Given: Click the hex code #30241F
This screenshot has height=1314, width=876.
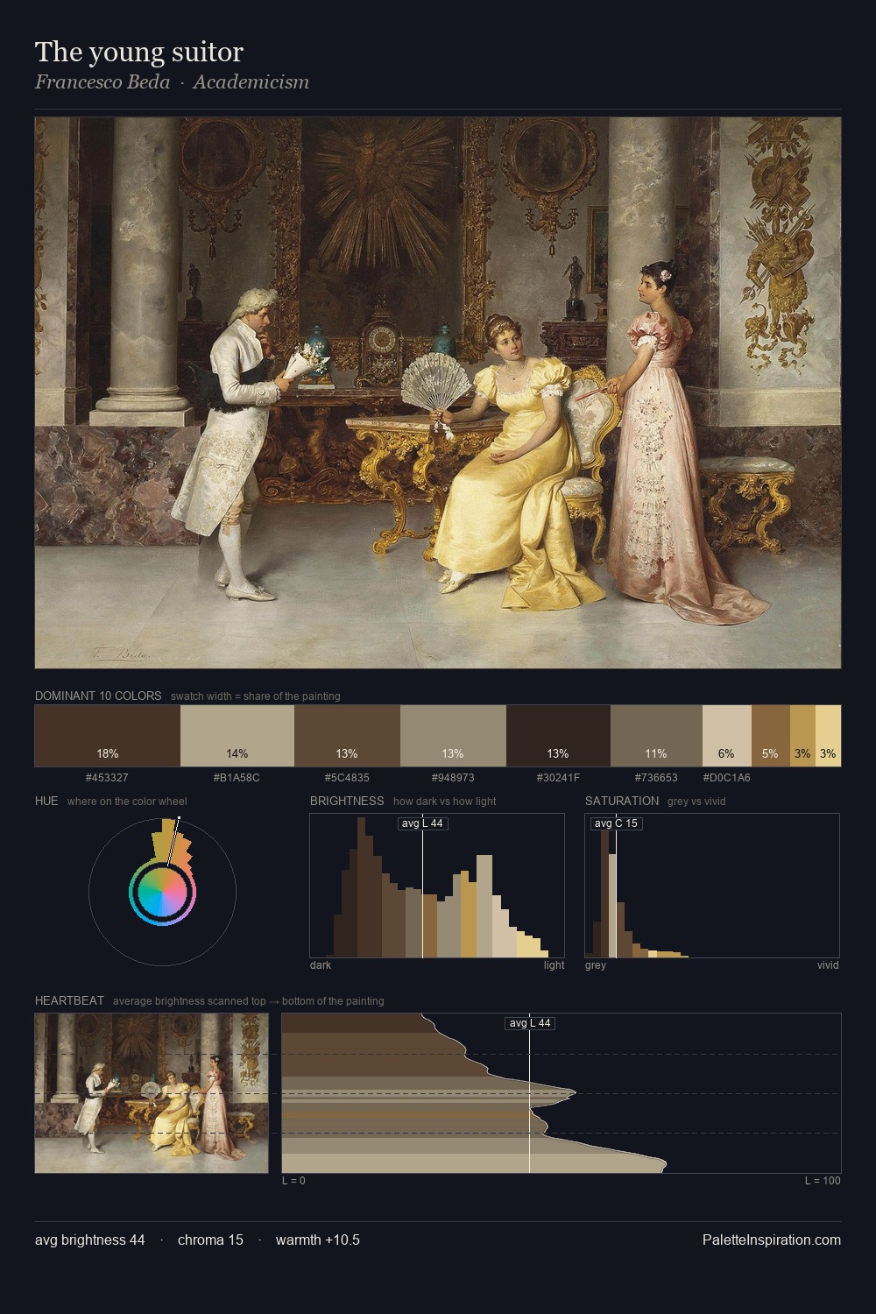Looking at the screenshot, I should tap(558, 778).
